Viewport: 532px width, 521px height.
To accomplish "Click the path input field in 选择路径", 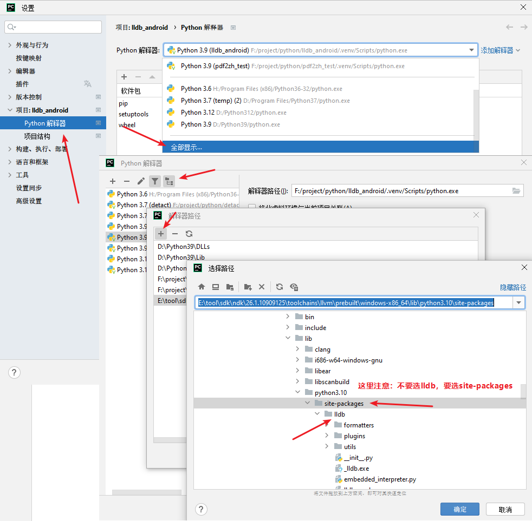I will pyautogui.click(x=354, y=302).
